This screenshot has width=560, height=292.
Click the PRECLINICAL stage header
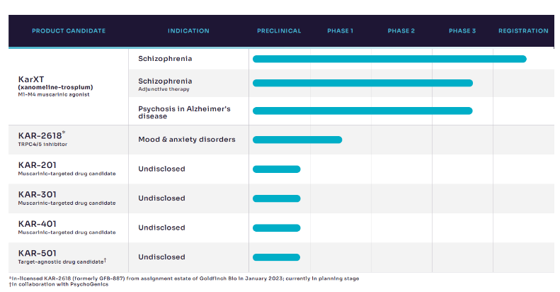pos(279,31)
